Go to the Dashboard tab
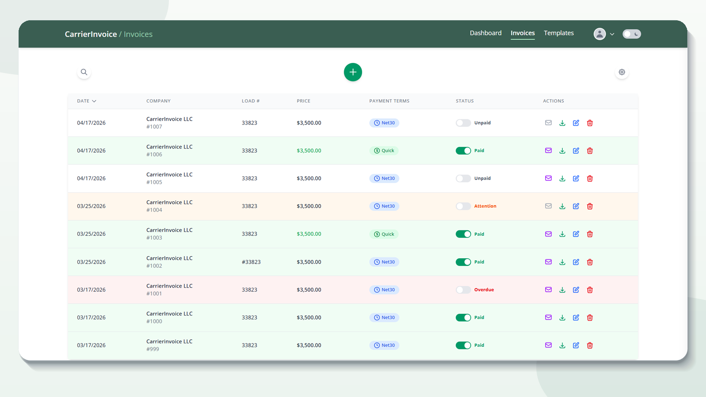Viewport: 706px width, 397px height. pyautogui.click(x=486, y=33)
